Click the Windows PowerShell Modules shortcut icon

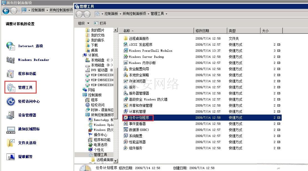click(x=126, y=51)
